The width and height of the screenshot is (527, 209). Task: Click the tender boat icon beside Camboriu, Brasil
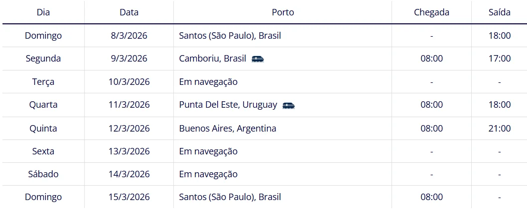[258, 59]
